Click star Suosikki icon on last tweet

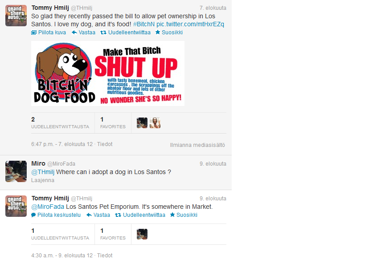[x=172, y=215]
